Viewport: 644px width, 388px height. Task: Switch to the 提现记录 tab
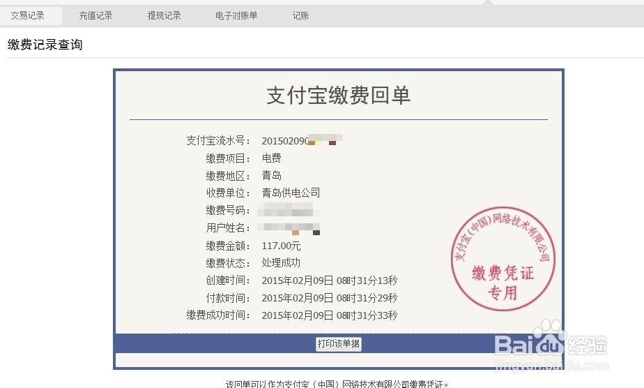click(x=164, y=15)
